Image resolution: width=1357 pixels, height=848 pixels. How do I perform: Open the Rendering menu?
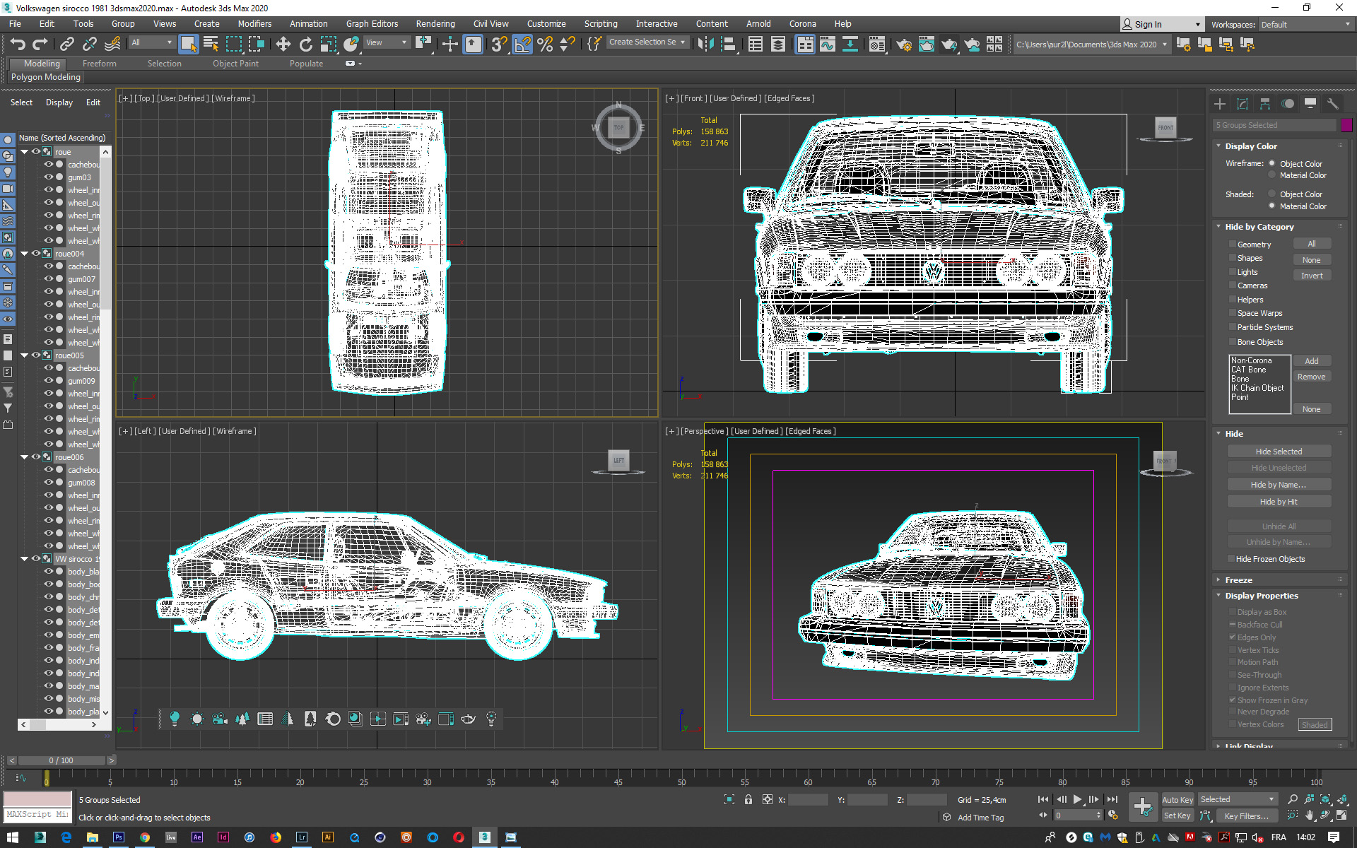[x=435, y=24]
